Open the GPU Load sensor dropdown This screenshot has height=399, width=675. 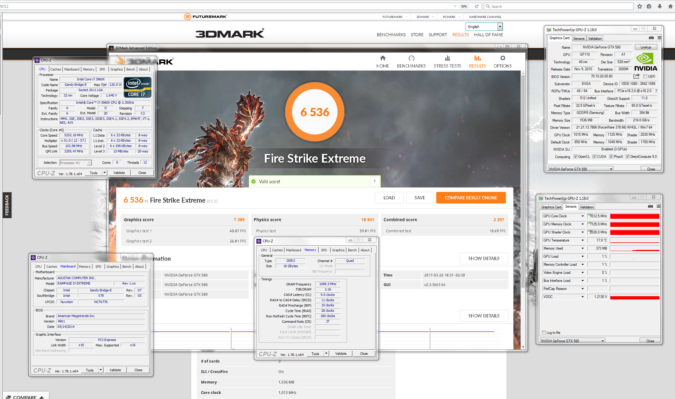(x=582, y=256)
